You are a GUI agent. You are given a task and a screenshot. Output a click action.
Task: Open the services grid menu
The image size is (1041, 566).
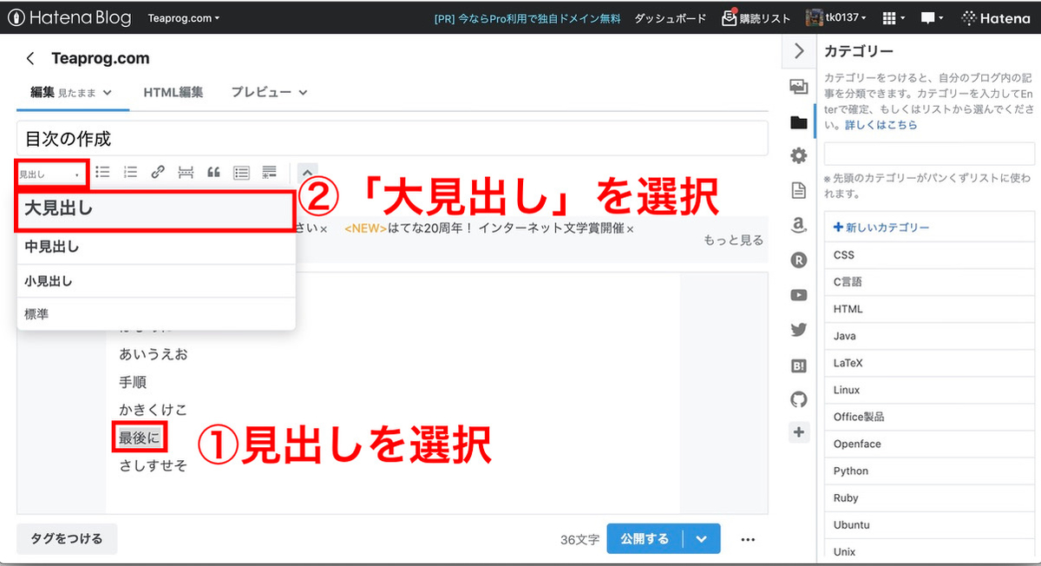pos(893,18)
